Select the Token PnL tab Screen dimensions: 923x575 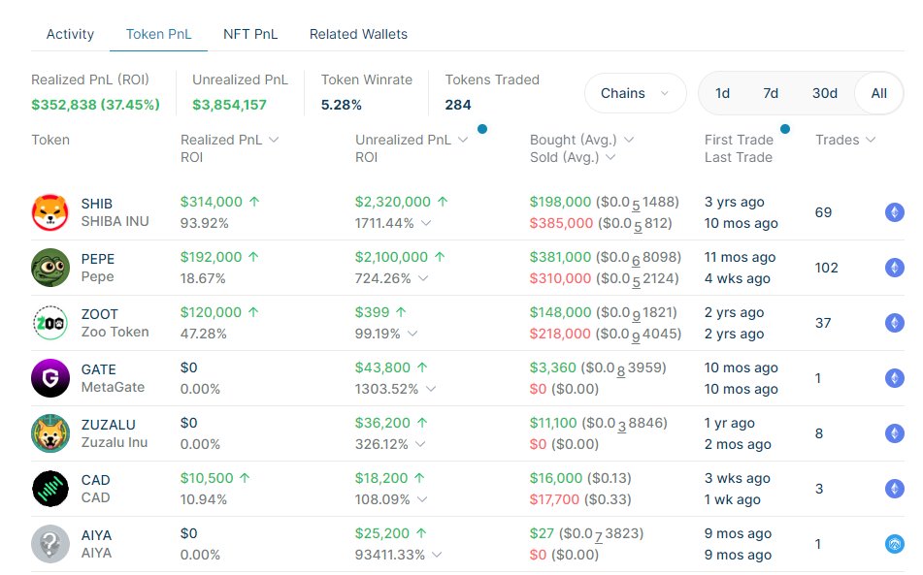(x=158, y=34)
